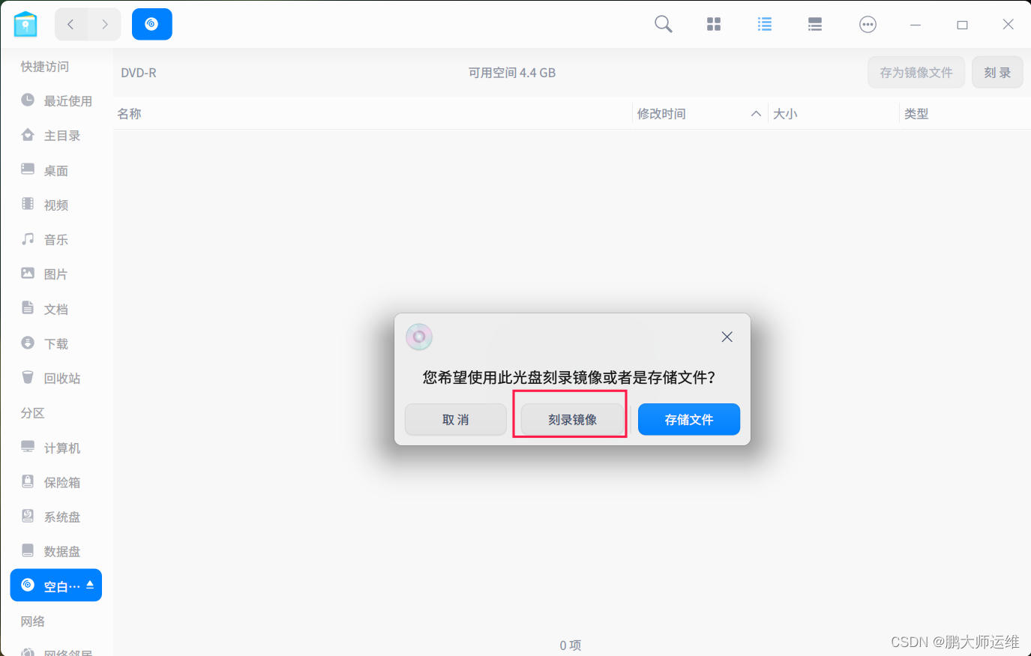Image resolution: width=1031 pixels, height=656 pixels.
Task: Collapse the 分区 section in the sidebar
Action: click(32, 412)
